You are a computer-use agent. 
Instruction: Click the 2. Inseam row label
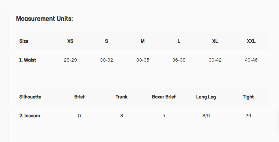(30, 116)
